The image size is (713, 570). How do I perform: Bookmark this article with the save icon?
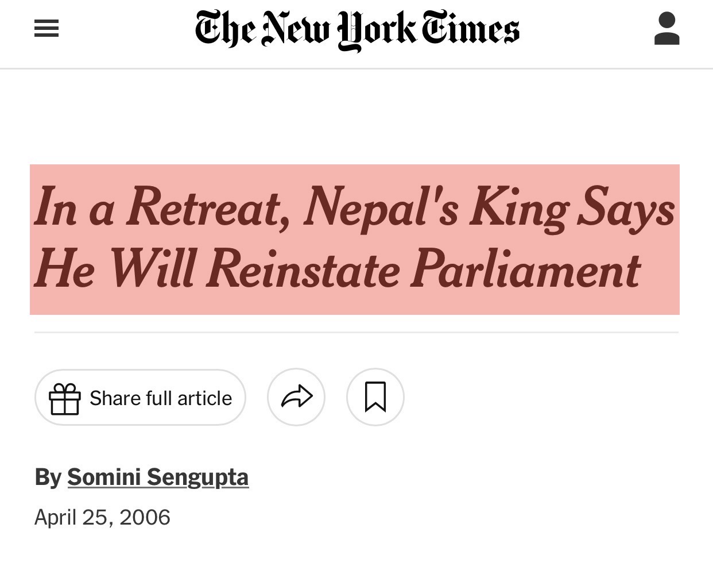[x=375, y=397]
